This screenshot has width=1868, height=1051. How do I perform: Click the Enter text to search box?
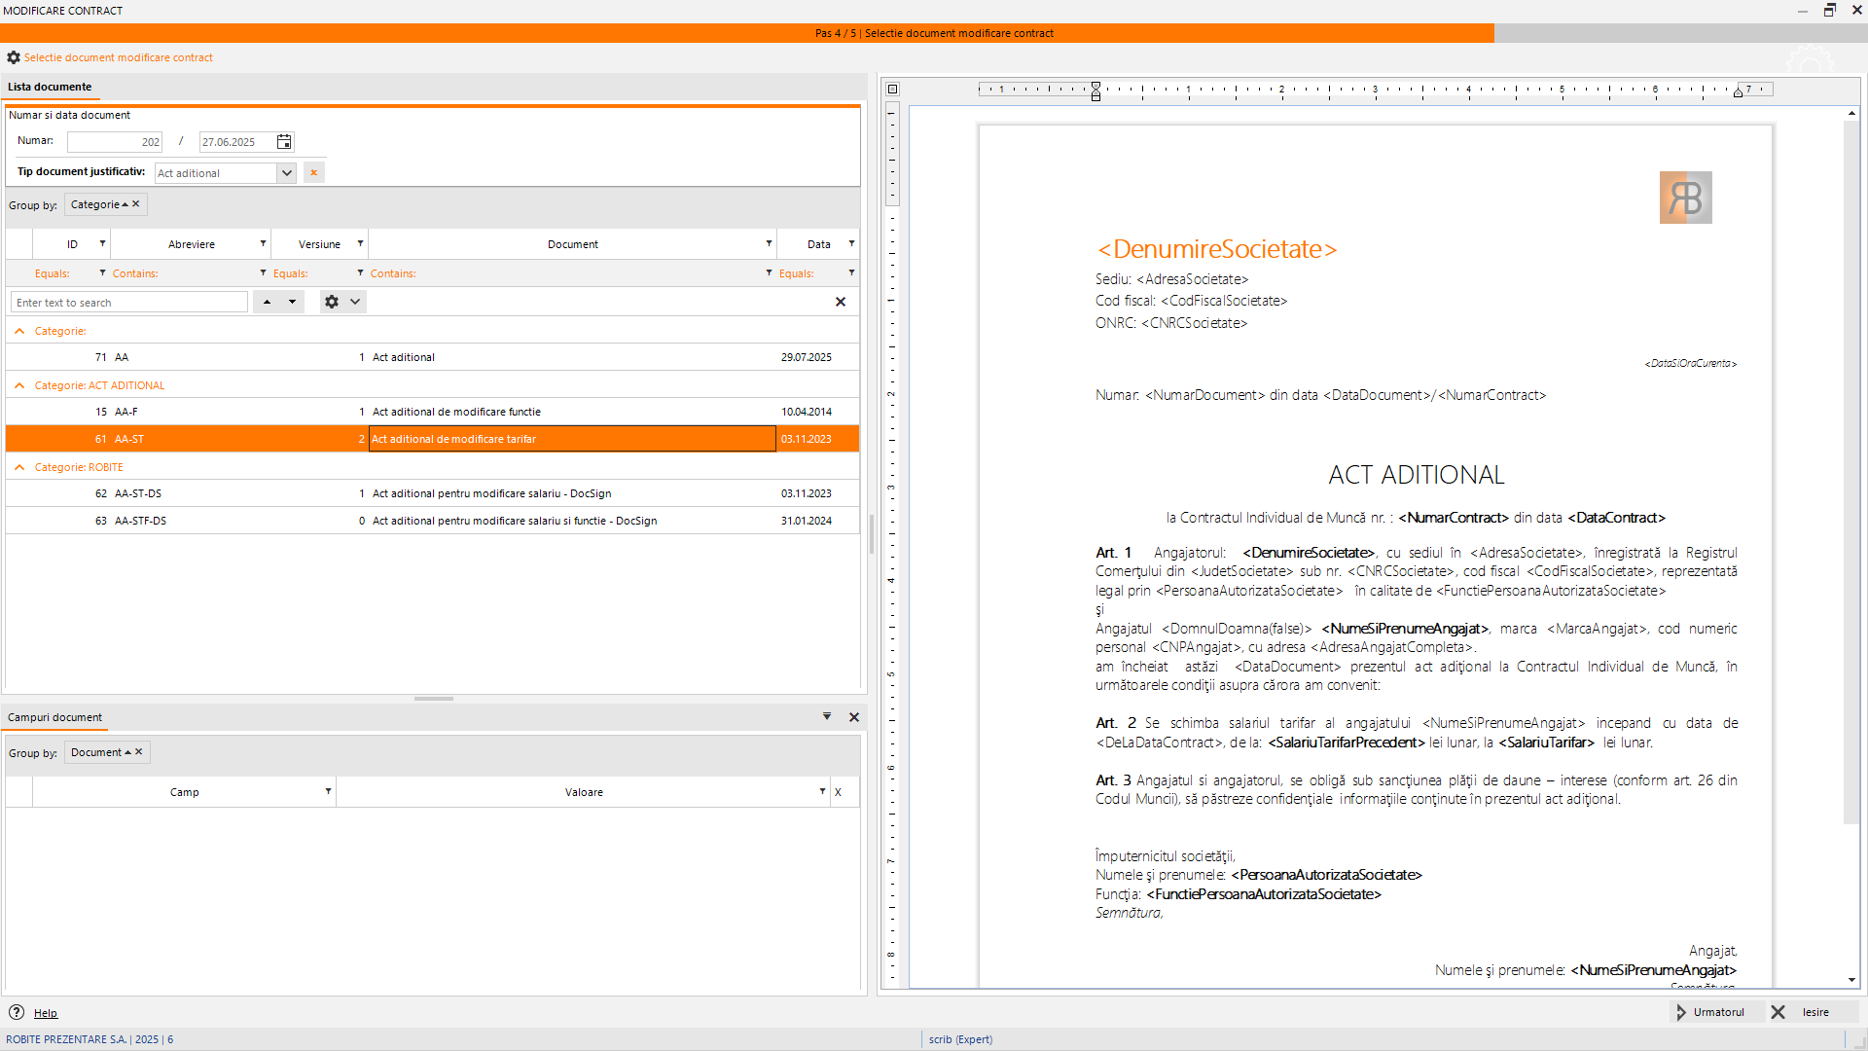(x=129, y=303)
